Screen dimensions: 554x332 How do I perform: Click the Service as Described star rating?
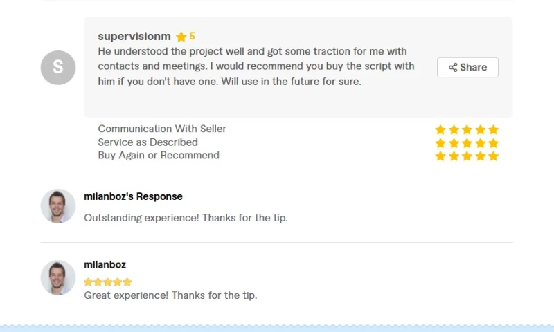(467, 143)
